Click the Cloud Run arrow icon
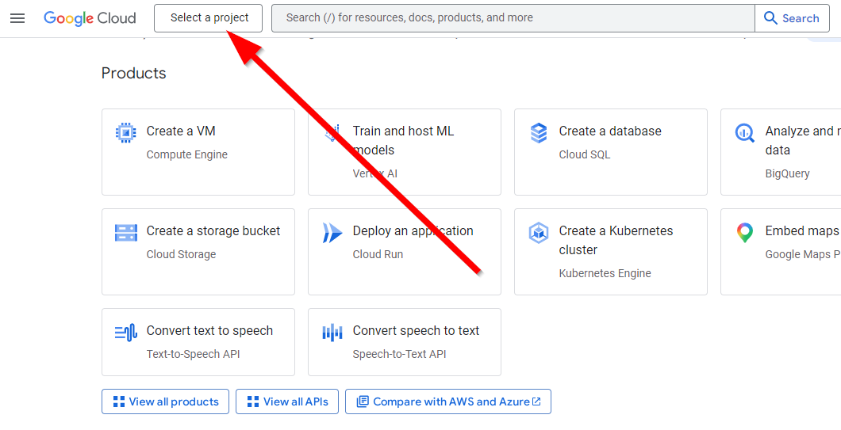The height and width of the screenshot is (430, 841). 332,232
